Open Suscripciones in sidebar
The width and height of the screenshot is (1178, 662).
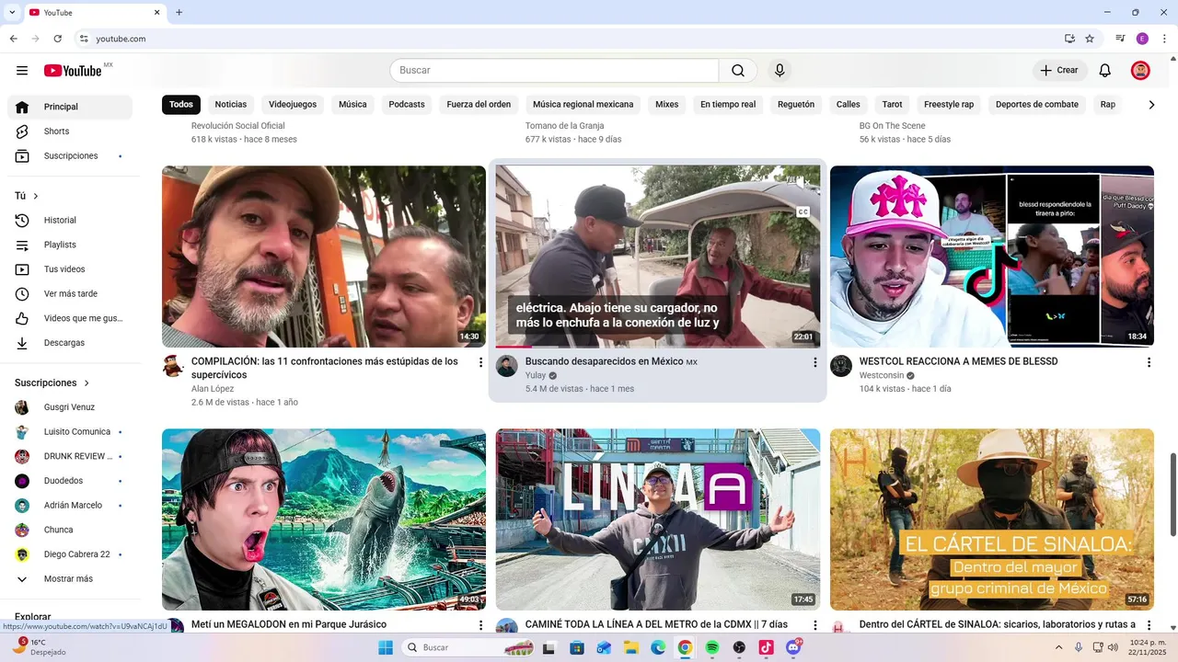pos(70,156)
